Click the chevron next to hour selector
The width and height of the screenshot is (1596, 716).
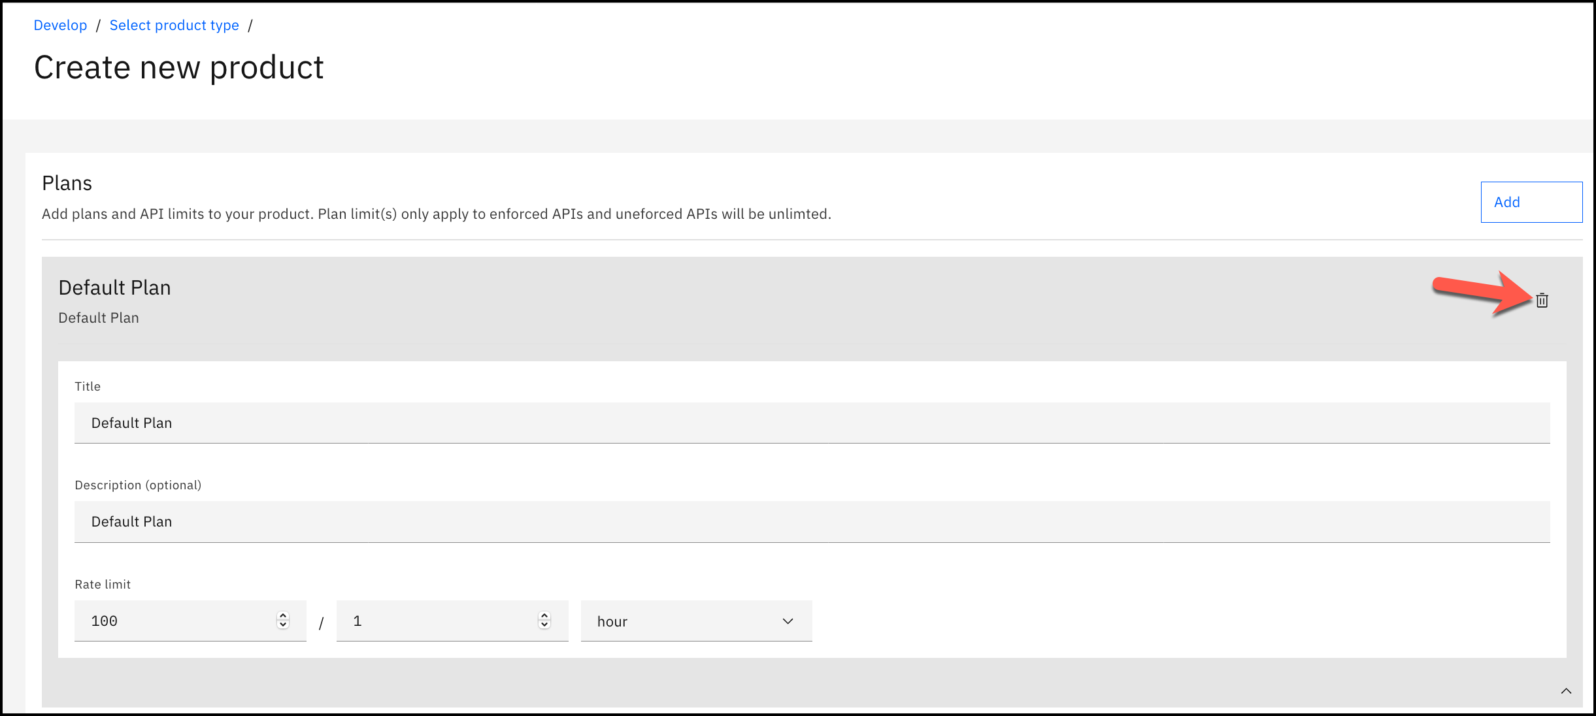[x=788, y=621]
